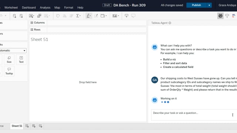This screenshot has height=133, width=237.
Task: Click the Show/Hide Cards toolbar icon
Action: [115, 16]
